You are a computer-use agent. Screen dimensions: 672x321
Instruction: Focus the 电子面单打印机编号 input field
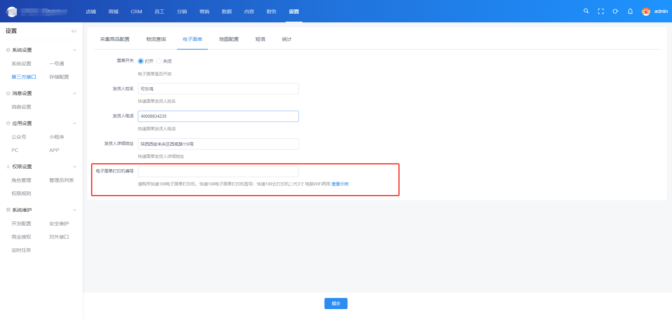tap(218, 172)
